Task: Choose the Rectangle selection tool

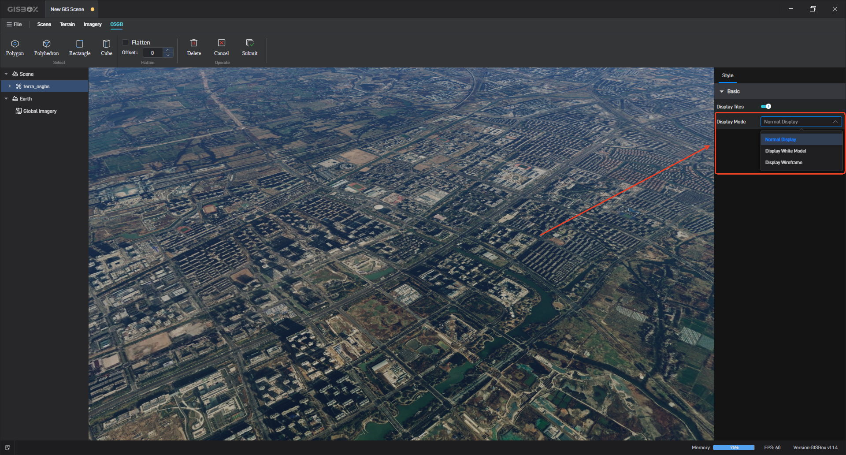Action: pyautogui.click(x=80, y=48)
